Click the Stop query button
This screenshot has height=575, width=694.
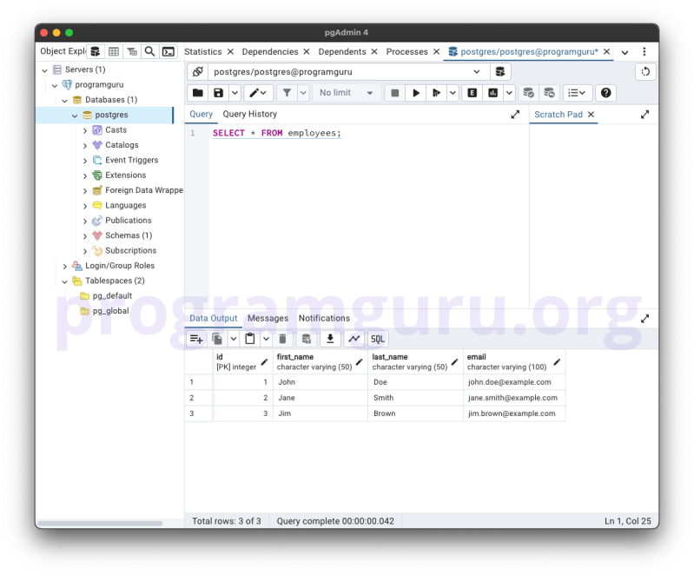click(395, 93)
